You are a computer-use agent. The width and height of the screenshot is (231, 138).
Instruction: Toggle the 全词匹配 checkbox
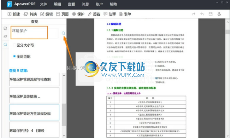pyautogui.click(x=14, y=56)
